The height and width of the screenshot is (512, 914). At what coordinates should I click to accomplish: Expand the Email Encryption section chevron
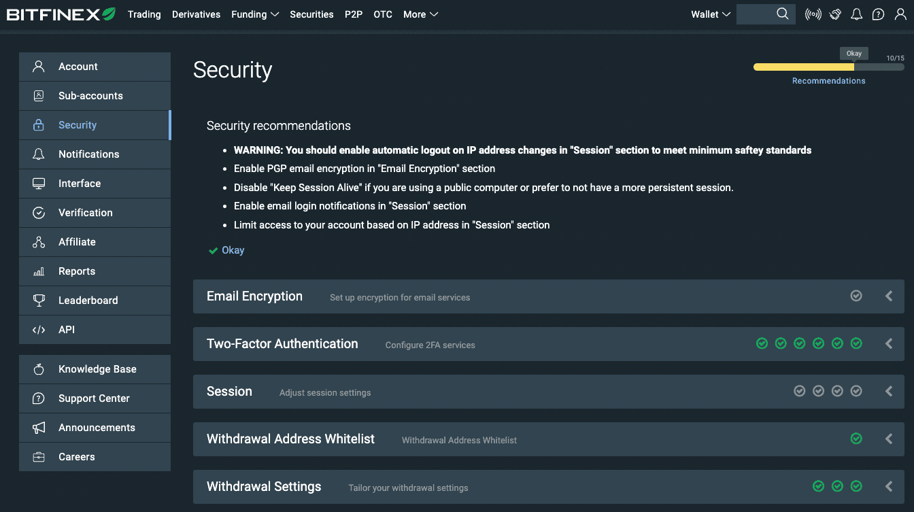pos(889,296)
